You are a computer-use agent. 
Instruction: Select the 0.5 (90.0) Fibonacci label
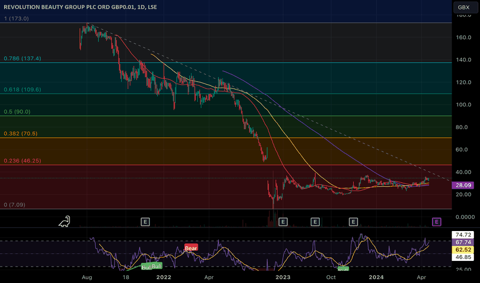click(17, 112)
